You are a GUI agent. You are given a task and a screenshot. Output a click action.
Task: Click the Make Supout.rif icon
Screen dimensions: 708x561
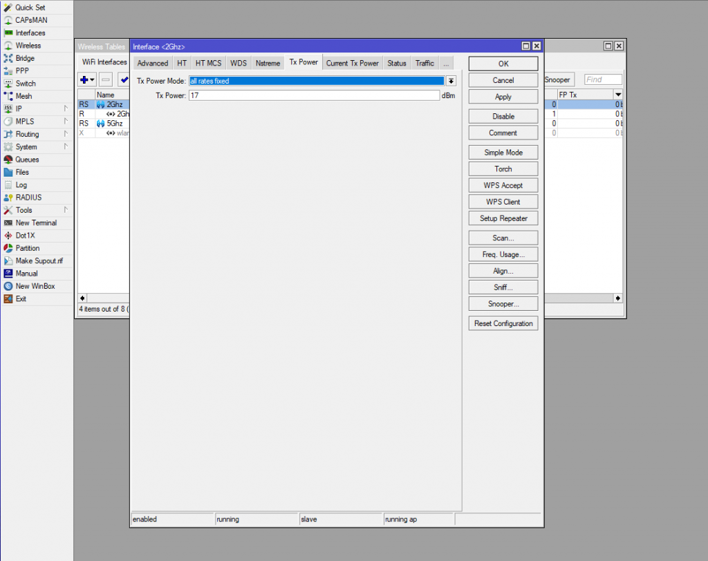(8, 260)
